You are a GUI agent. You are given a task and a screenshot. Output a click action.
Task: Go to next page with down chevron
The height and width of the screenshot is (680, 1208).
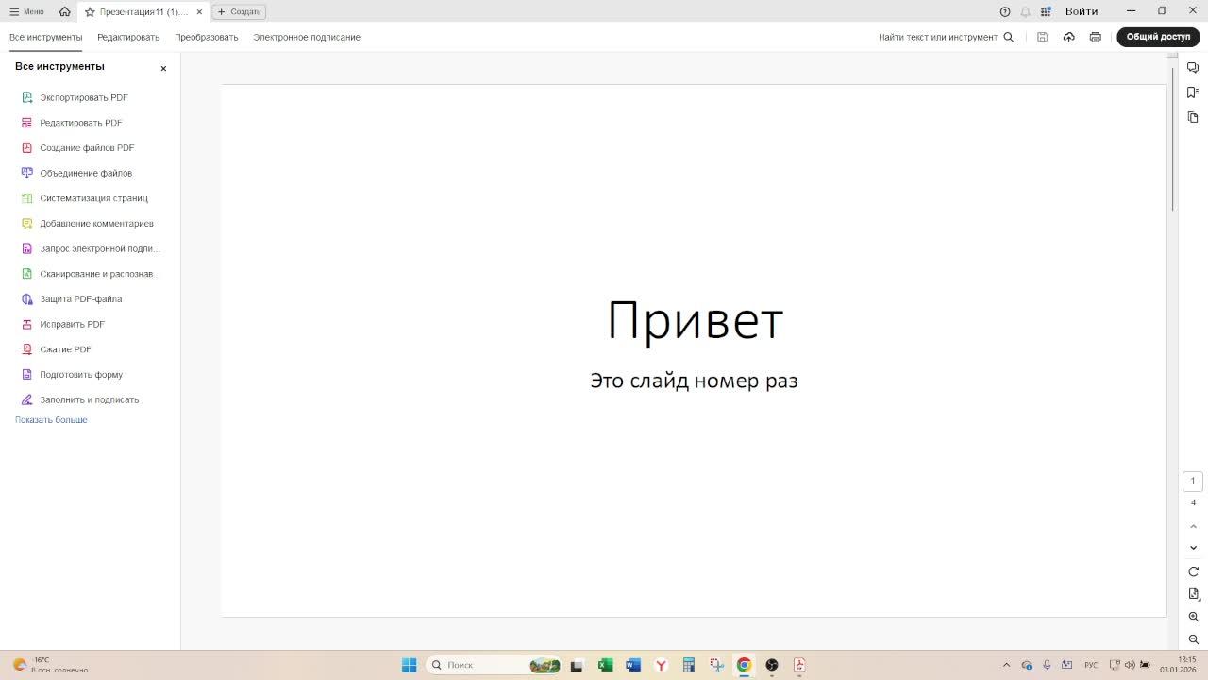pos(1193,548)
